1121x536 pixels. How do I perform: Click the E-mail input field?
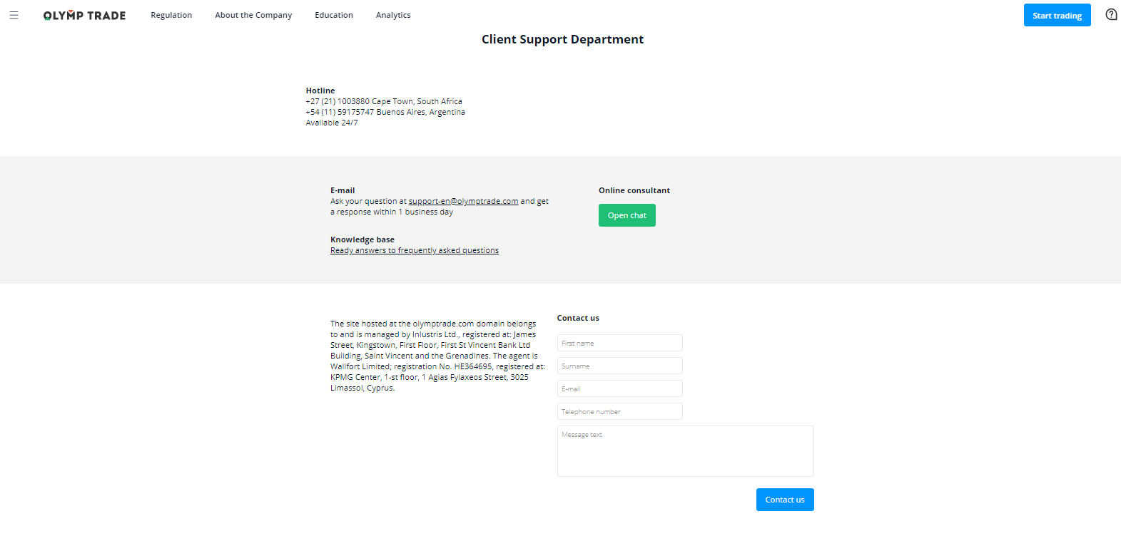pos(619,388)
